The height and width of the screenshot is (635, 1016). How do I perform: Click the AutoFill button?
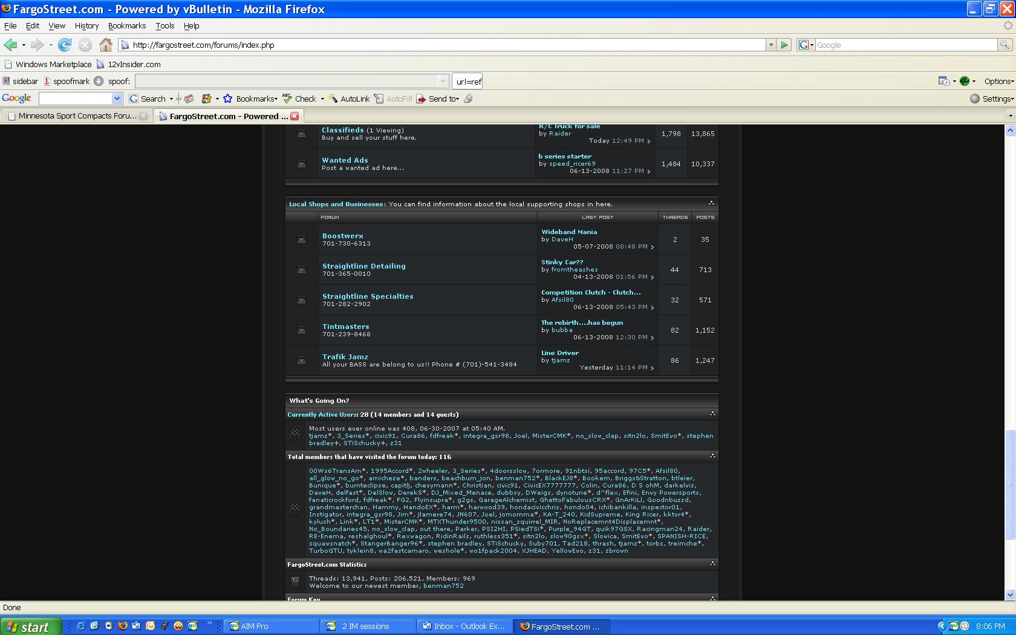pyautogui.click(x=393, y=99)
